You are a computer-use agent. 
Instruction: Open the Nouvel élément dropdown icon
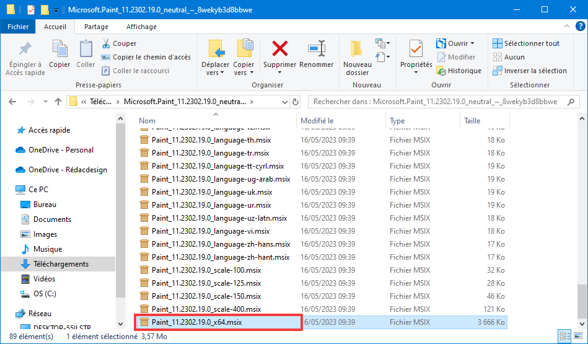tap(382, 43)
